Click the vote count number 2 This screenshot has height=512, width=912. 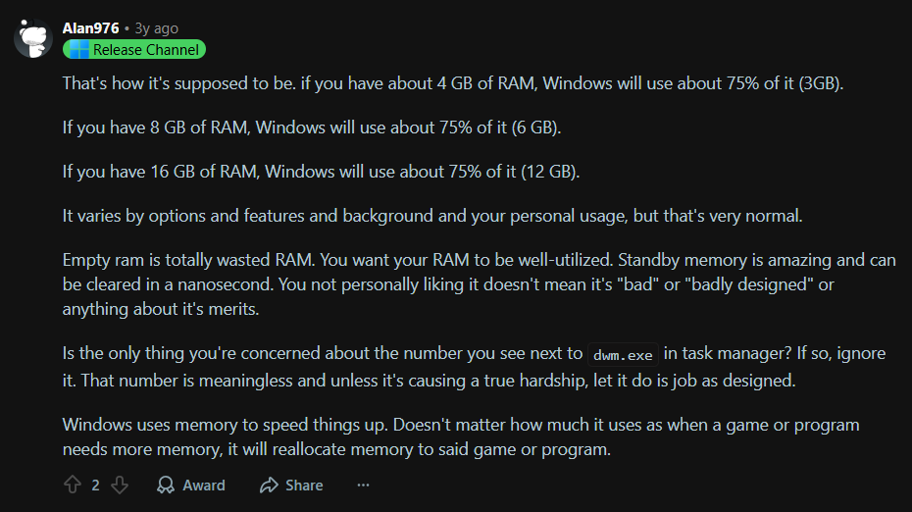click(95, 485)
